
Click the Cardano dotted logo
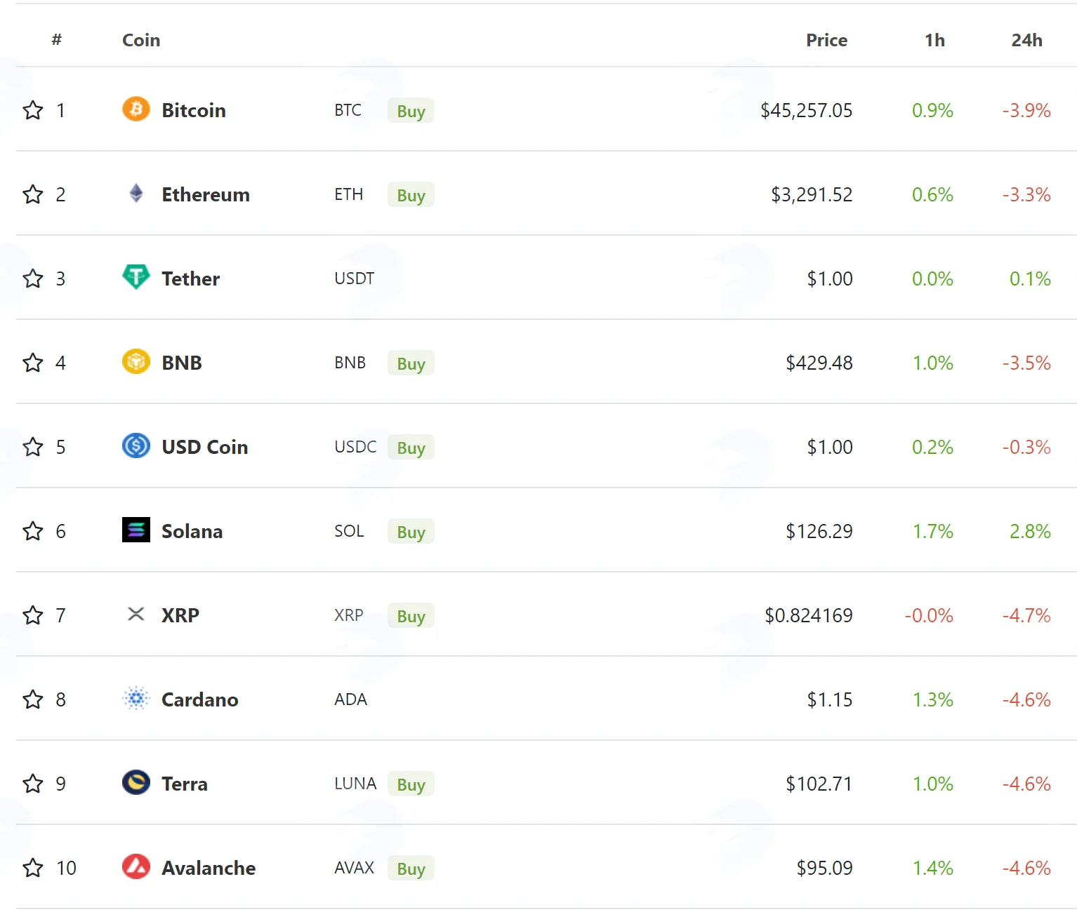click(136, 698)
